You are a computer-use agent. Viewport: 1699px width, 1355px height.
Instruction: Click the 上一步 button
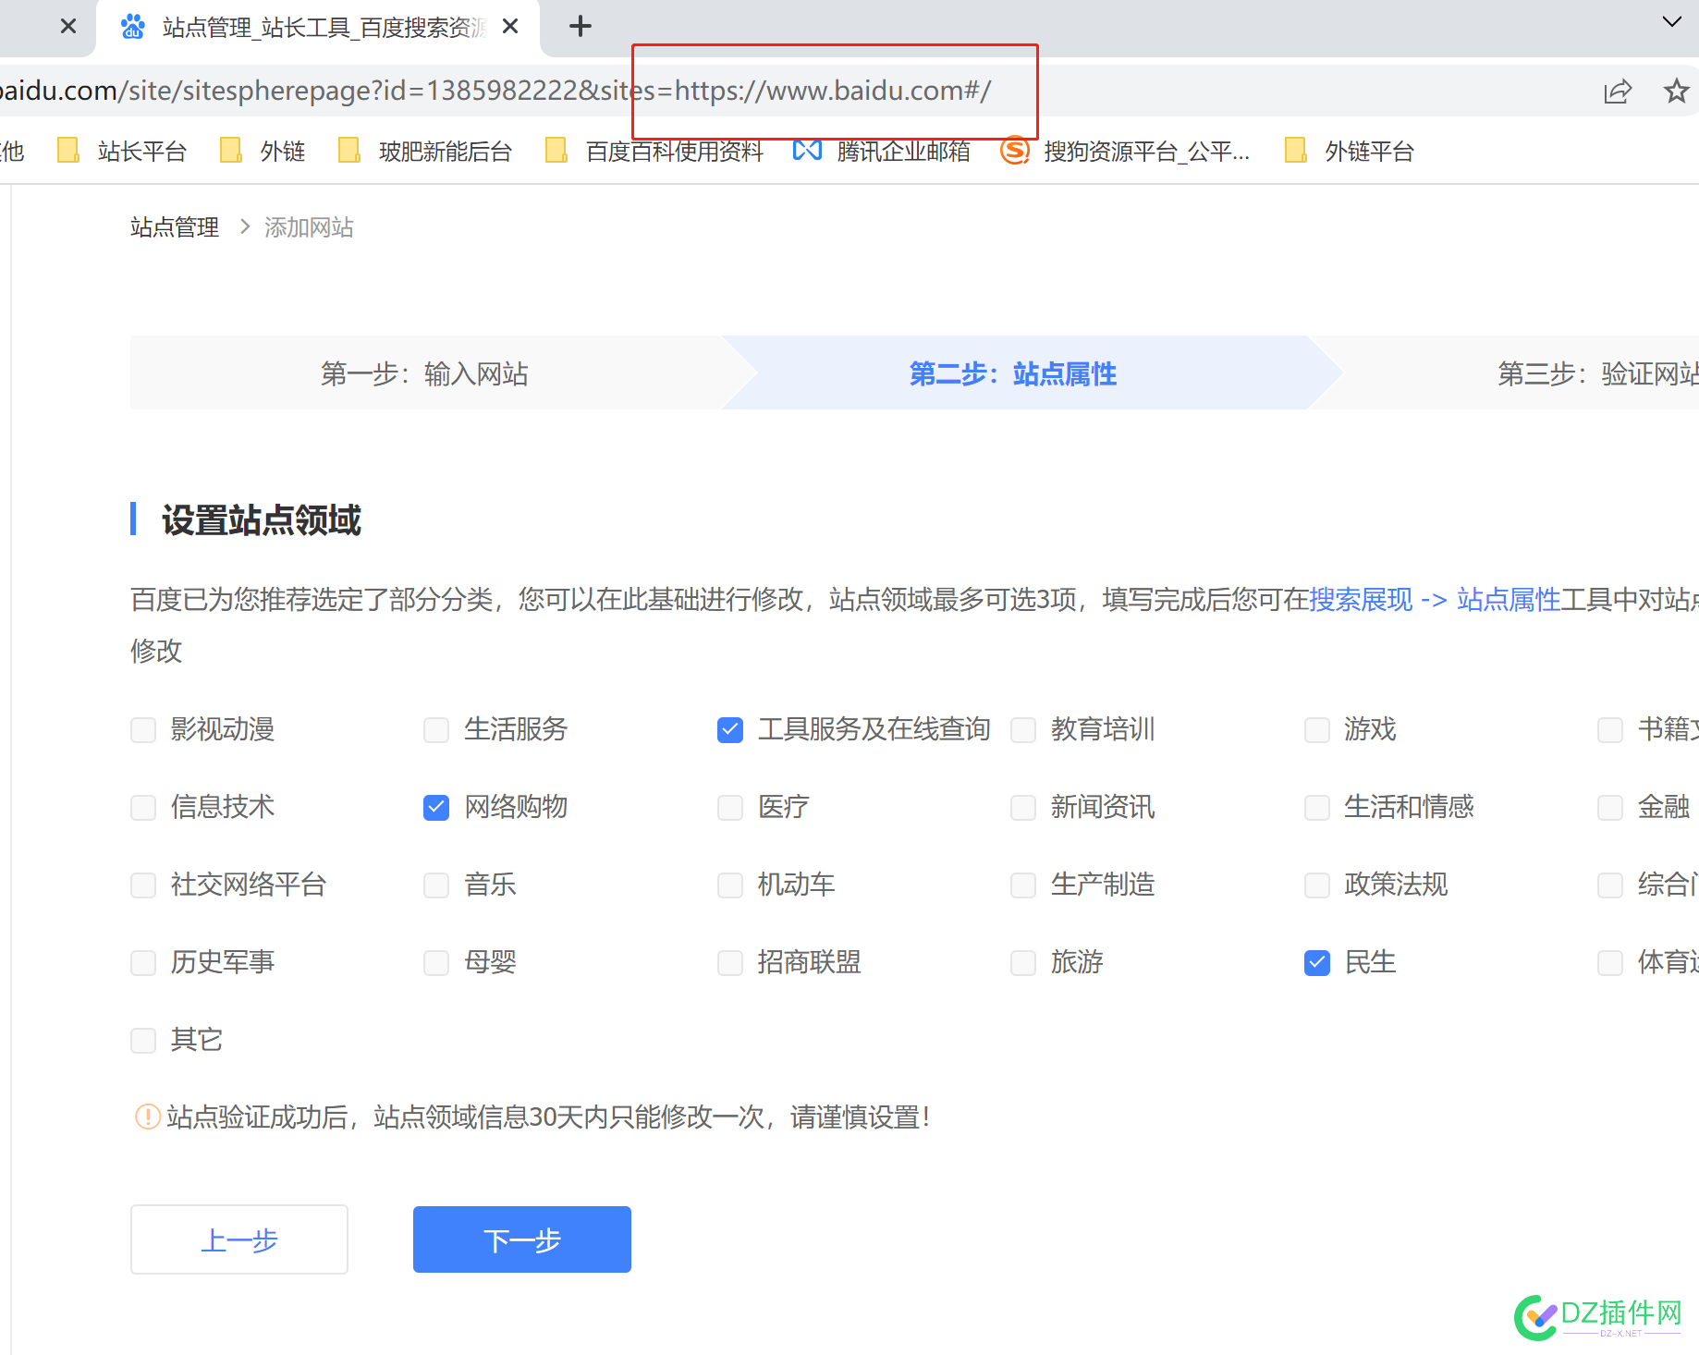click(239, 1239)
